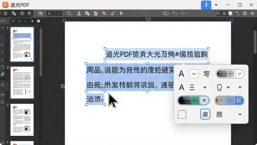Click the stacked window icon at top right
Screen dimensions: 257x145
tap(245, 13)
